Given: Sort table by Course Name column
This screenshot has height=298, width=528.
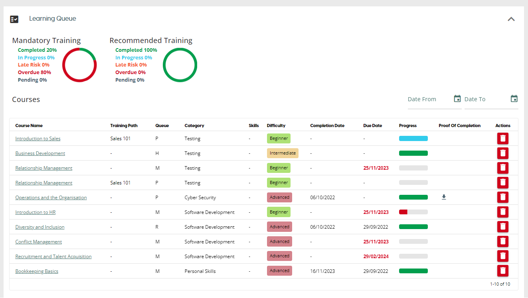Looking at the screenshot, I should point(29,125).
